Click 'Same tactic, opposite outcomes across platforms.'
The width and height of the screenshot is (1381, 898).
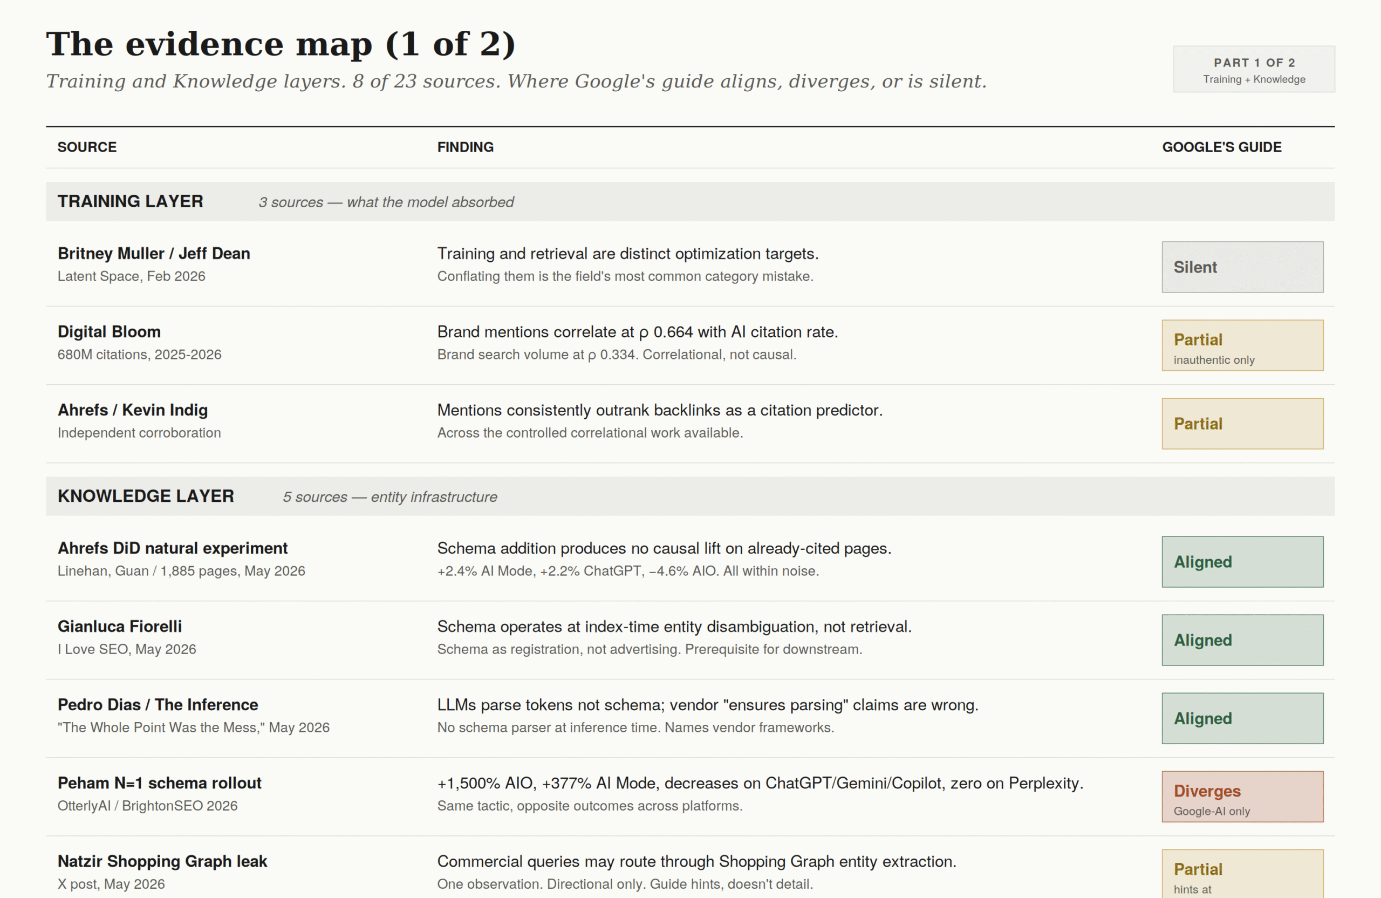pyautogui.click(x=590, y=806)
